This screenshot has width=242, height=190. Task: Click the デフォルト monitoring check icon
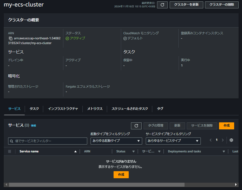pos(125,38)
